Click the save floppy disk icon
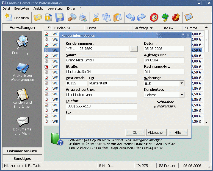This screenshot has width=213, height=171. click(59, 18)
